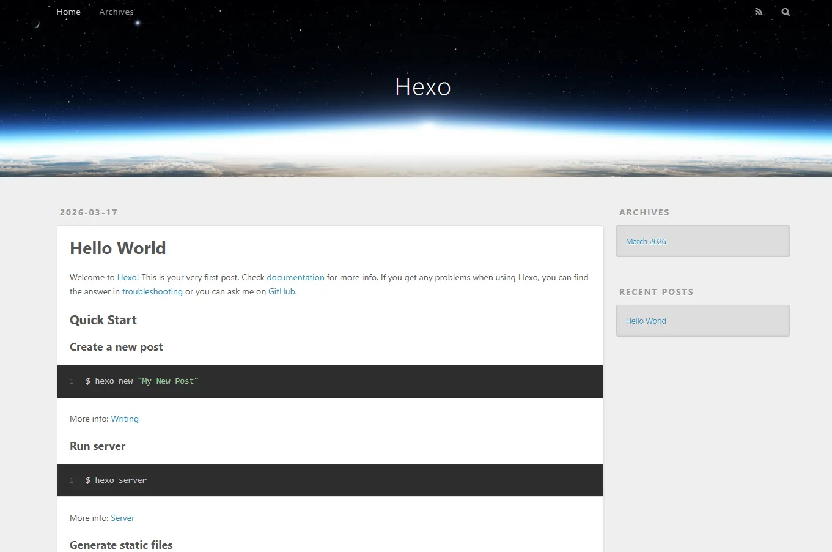Viewport: 832px width, 552px height.
Task: Click the Generate static files heading
Action: (121, 545)
